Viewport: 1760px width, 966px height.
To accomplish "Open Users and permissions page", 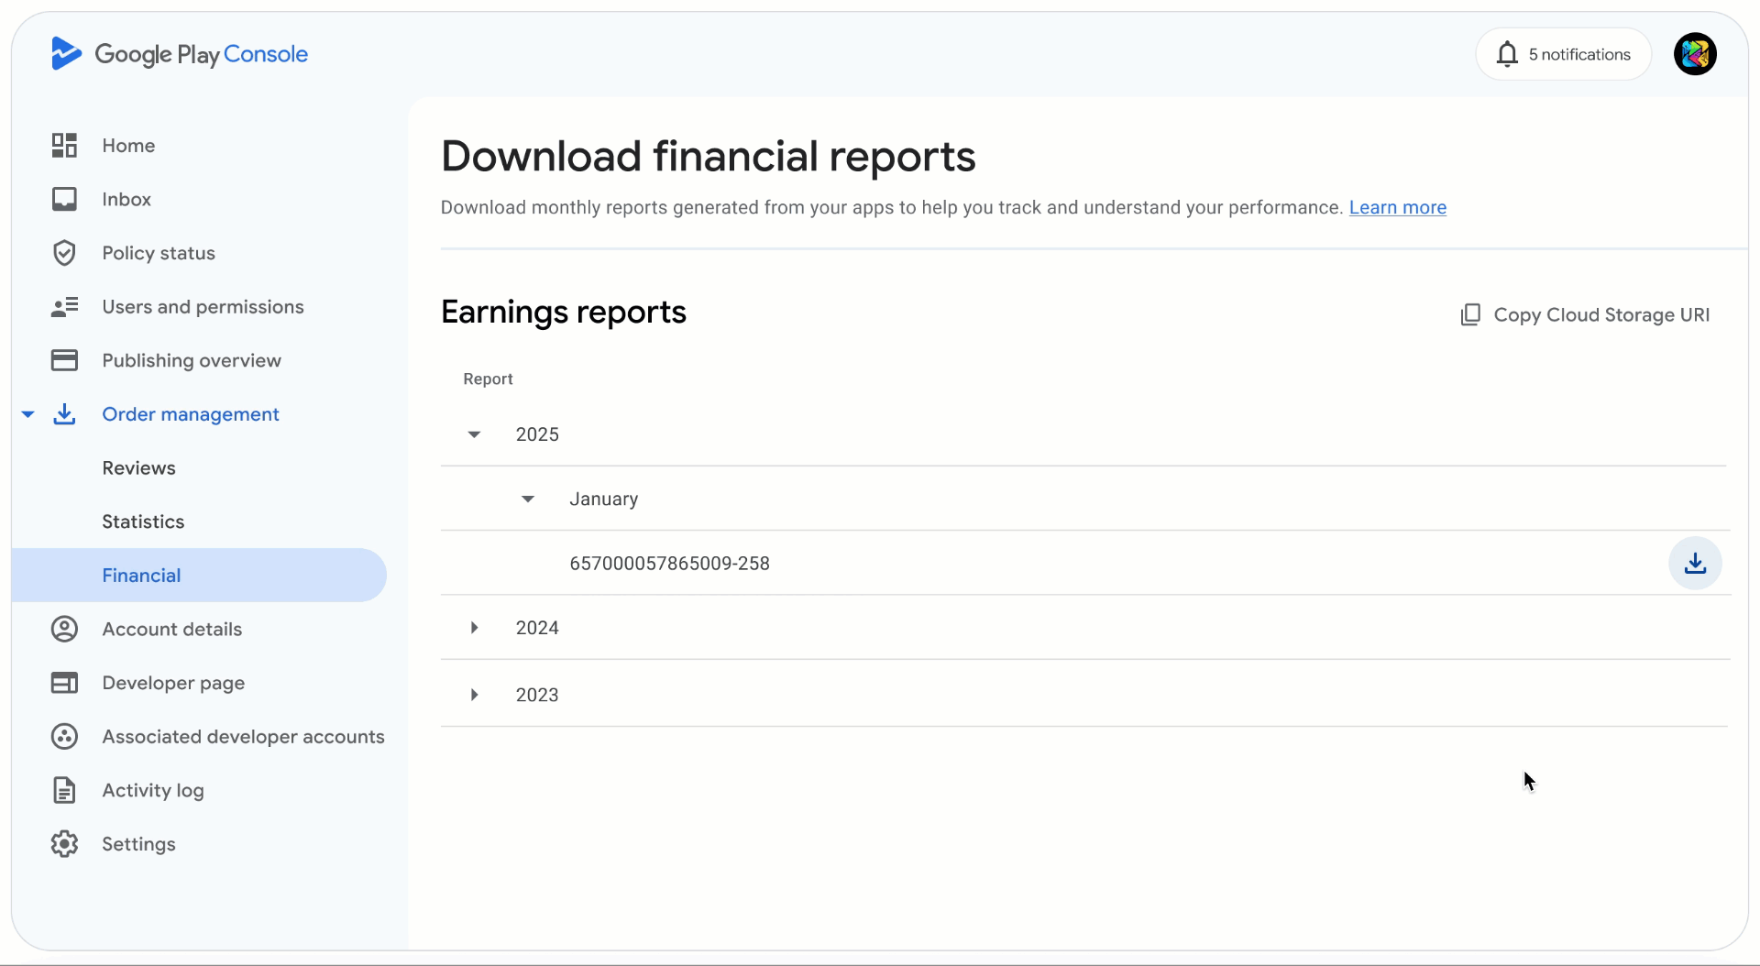I will click(203, 307).
